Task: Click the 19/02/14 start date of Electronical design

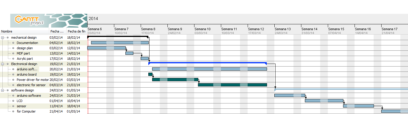Action: [x=56, y=64]
